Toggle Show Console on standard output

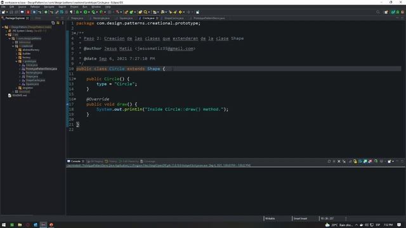pyautogui.click(x=365, y=161)
